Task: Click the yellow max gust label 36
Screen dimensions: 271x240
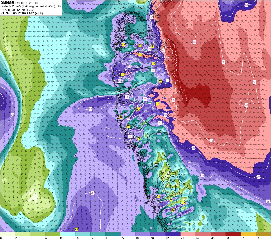Action: click(x=157, y=104)
